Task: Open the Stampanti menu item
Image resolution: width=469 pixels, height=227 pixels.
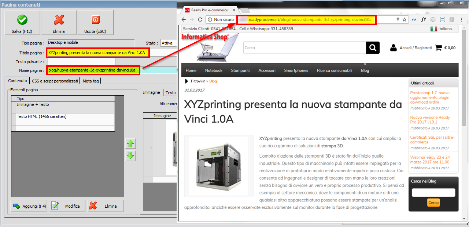Action: pos(240,70)
